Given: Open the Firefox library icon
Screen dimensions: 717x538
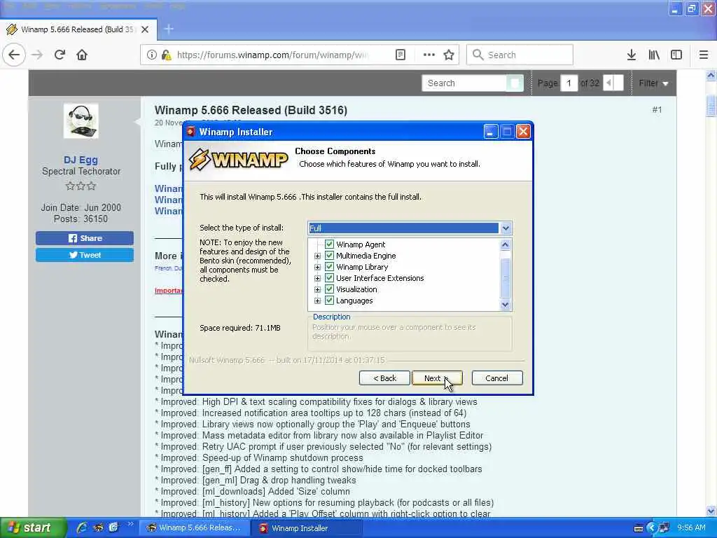Looking at the screenshot, I should pos(654,55).
